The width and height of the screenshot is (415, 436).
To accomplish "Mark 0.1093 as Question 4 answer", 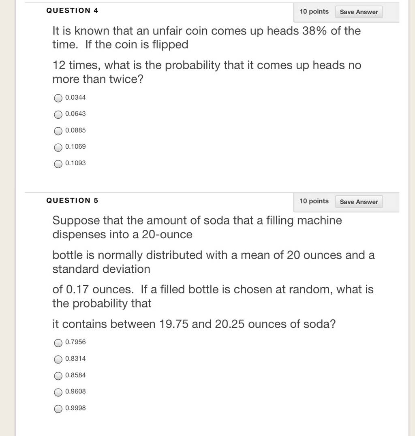I will (58, 164).
